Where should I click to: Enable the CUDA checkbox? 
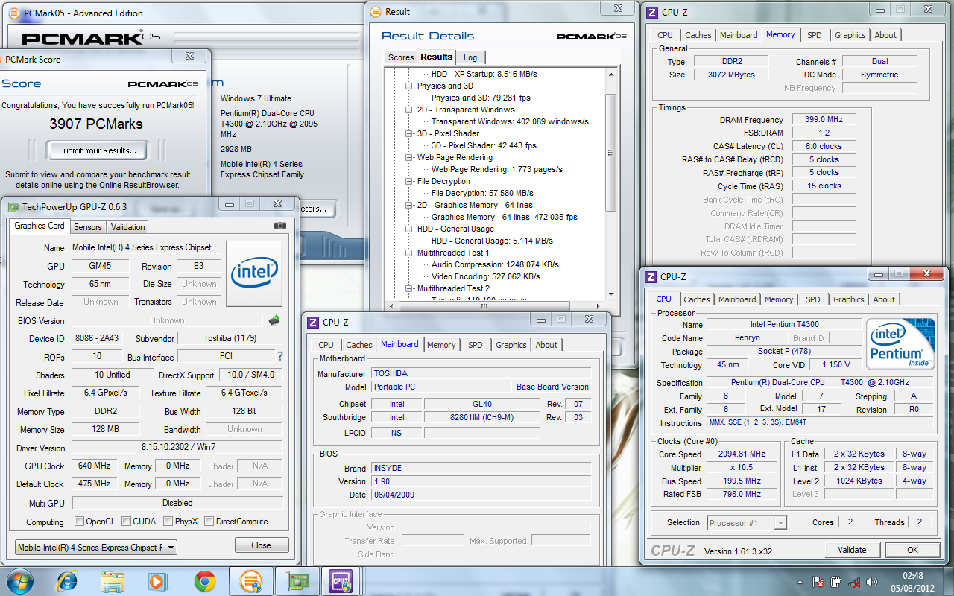[127, 521]
